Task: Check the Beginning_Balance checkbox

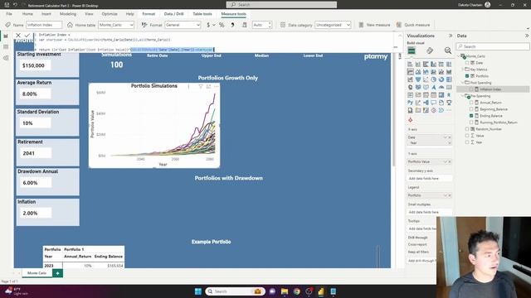Action: (471, 109)
